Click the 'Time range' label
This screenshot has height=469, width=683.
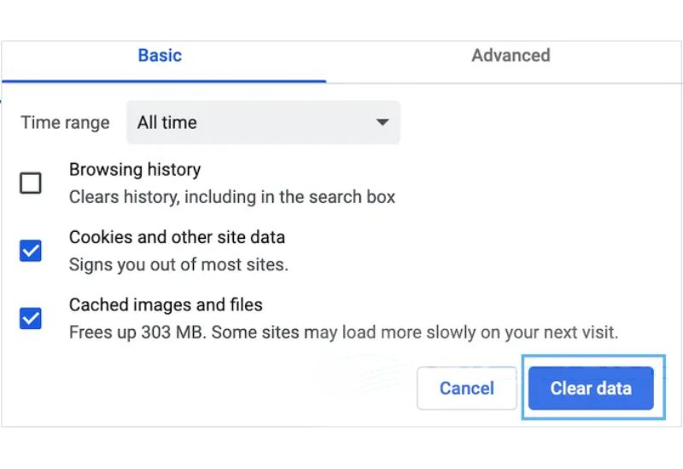coord(65,123)
